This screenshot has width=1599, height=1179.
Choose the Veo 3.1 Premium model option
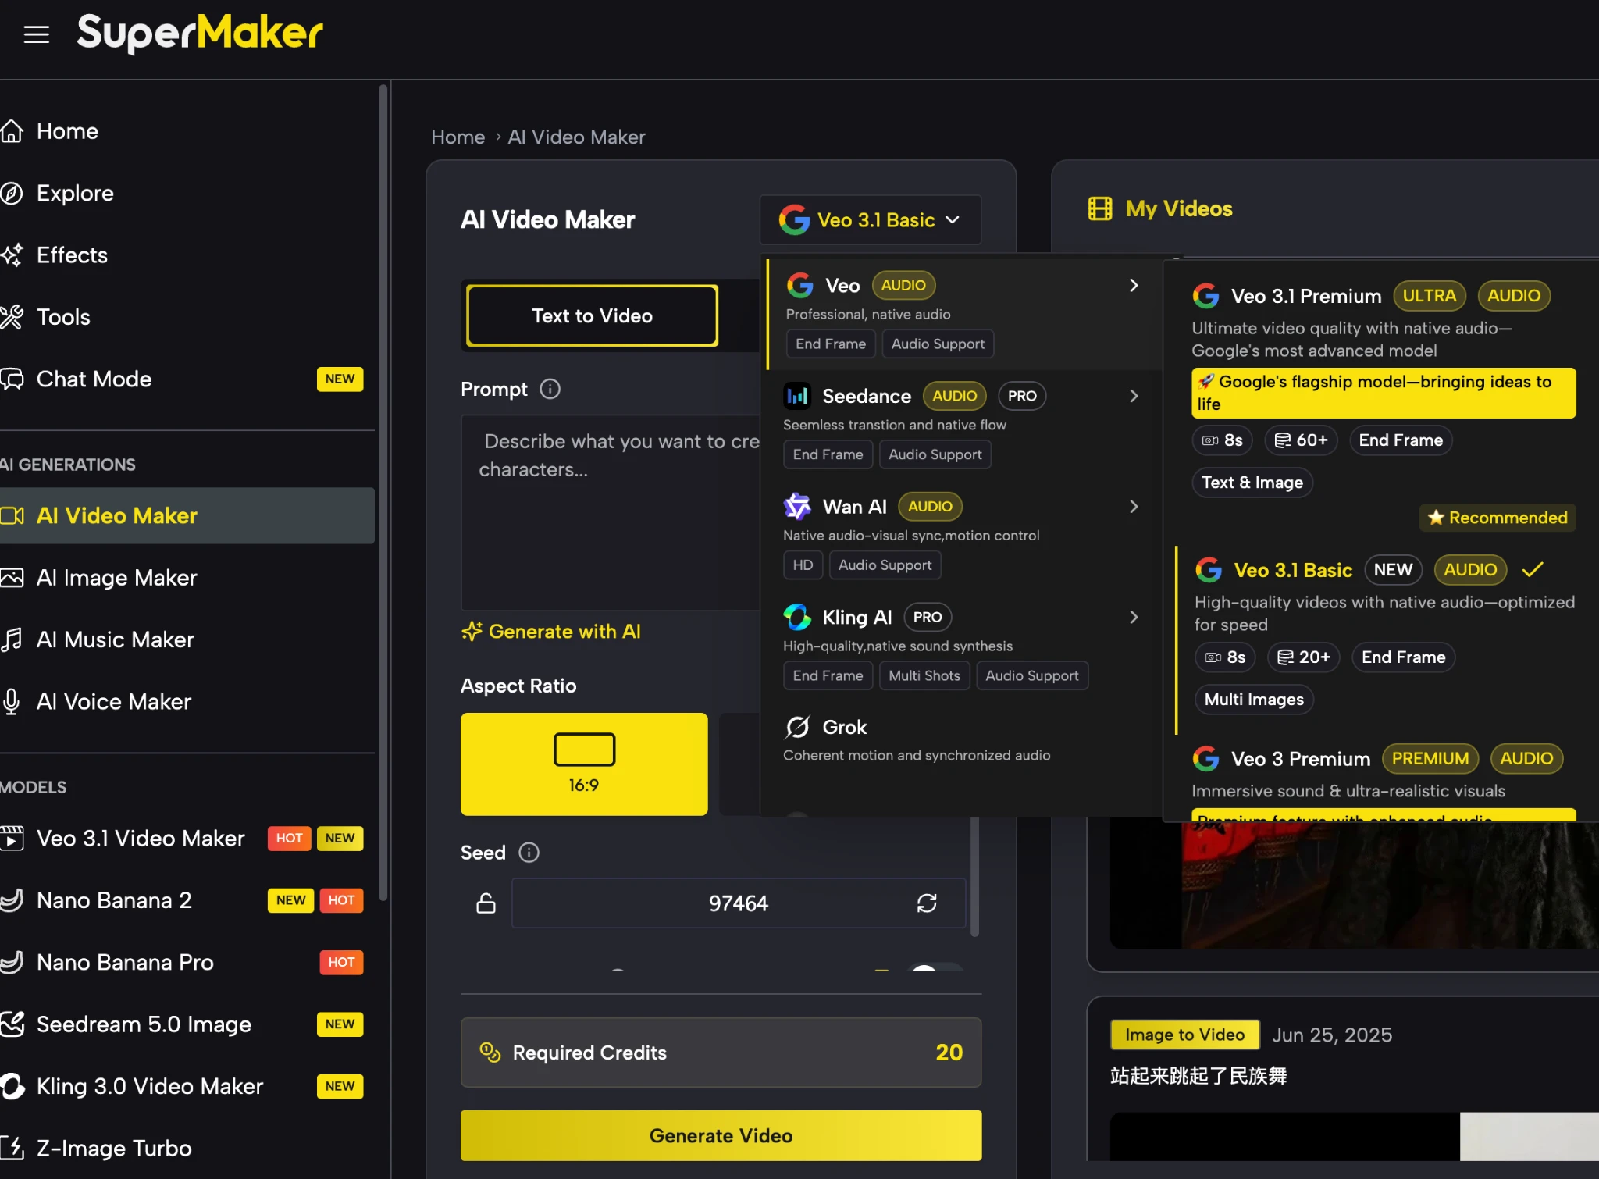coord(1305,296)
